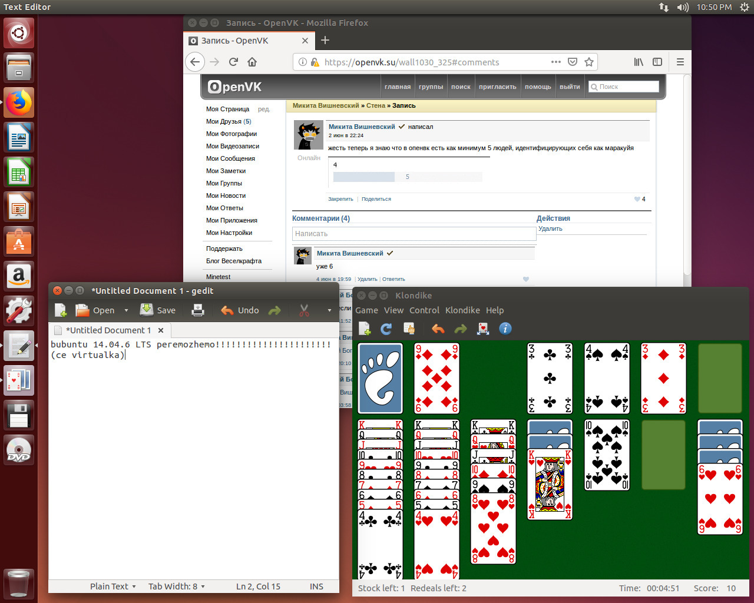Toggle the Firefox sidebar view
The width and height of the screenshot is (754, 603).
click(657, 62)
